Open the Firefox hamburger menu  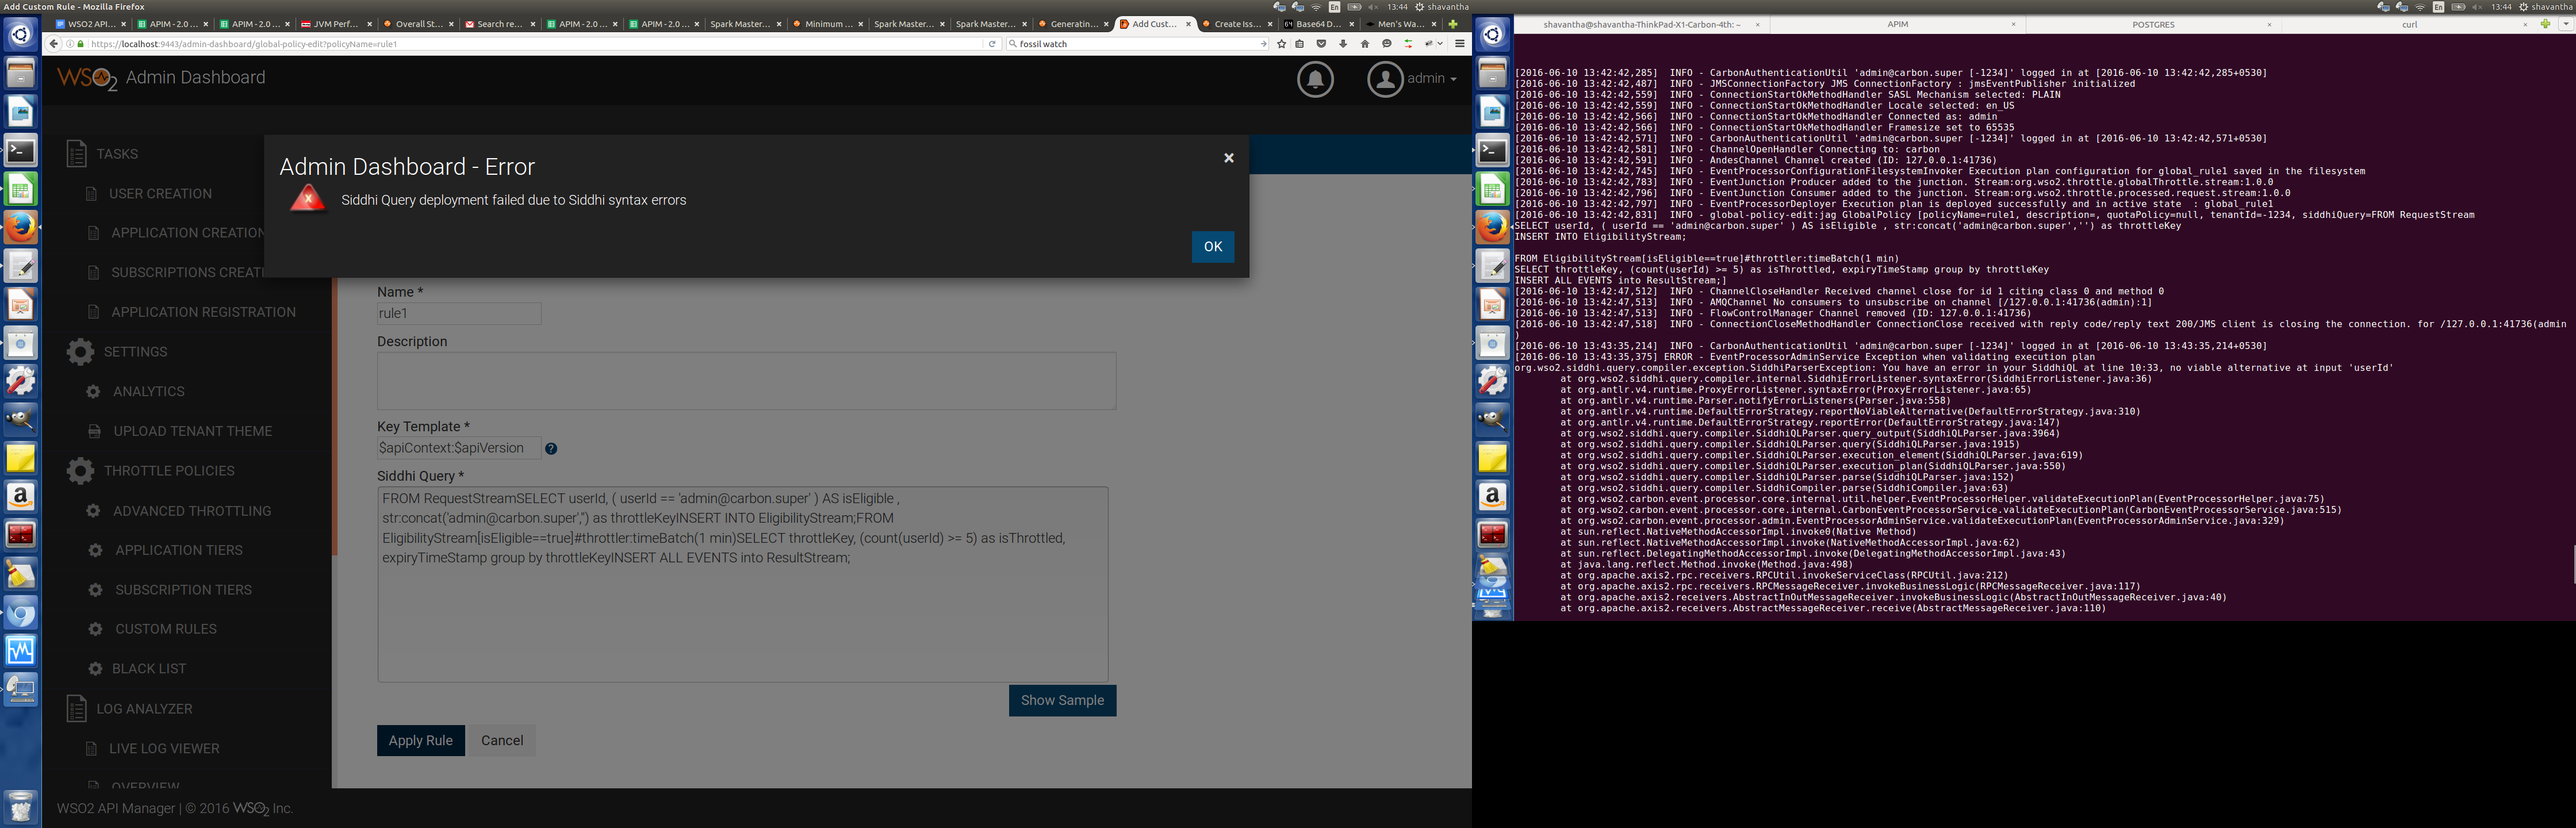pos(1459,44)
